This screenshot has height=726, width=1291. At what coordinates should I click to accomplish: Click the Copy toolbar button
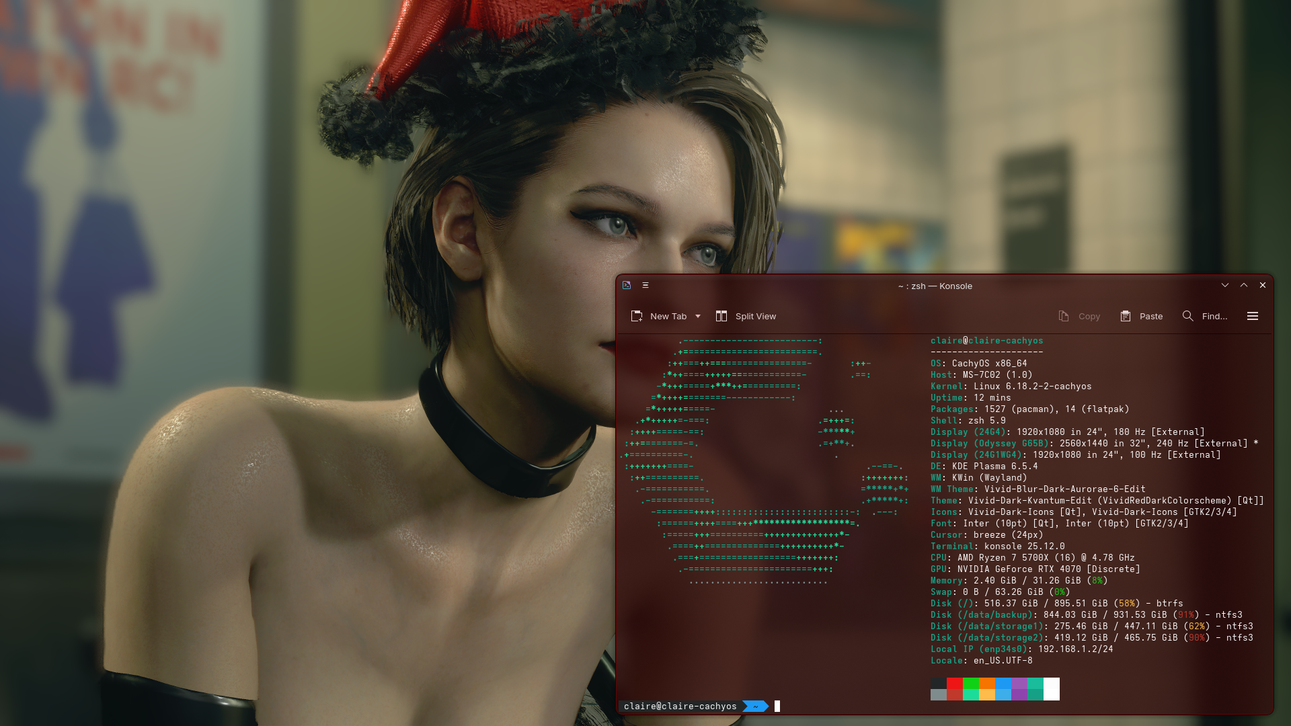click(1079, 316)
